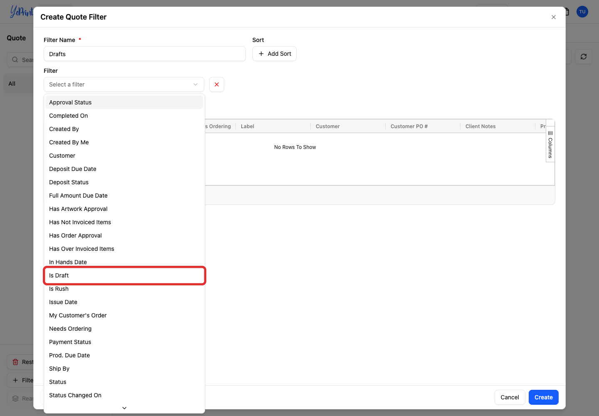Click the refresh icon behind the dialog
Screen dimensions: 599x416
(584, 57)
